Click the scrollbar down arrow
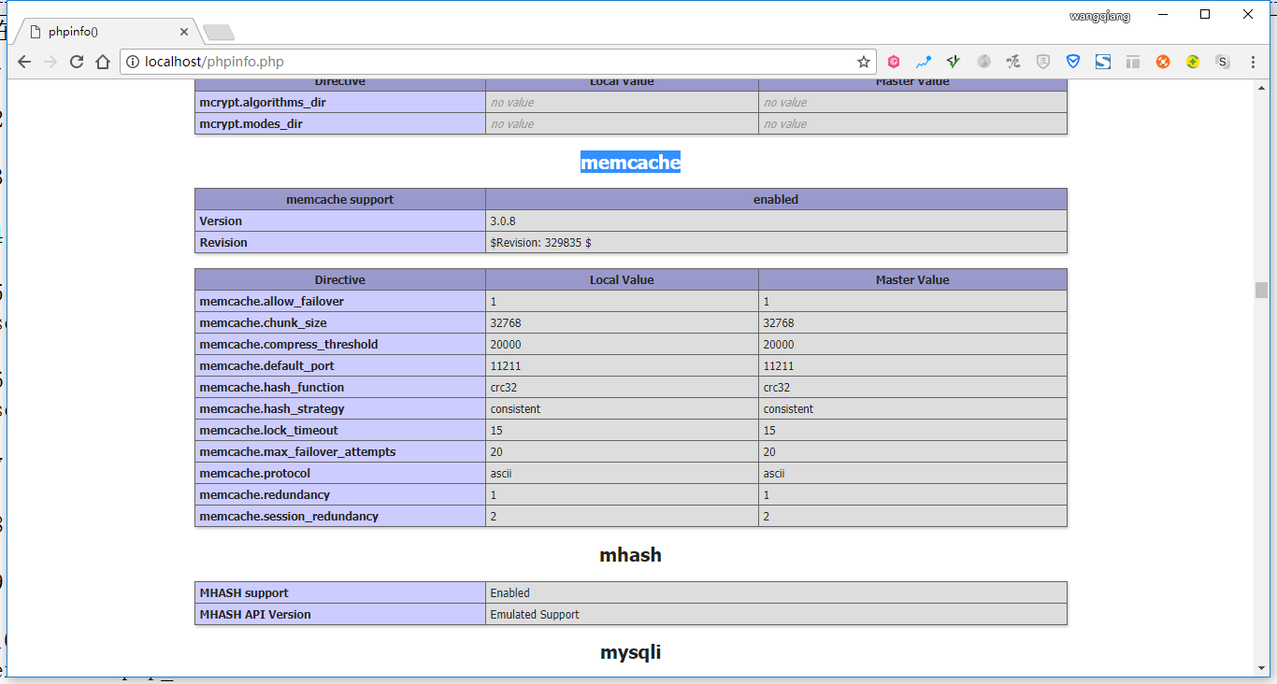 (x=1261, y=668)
